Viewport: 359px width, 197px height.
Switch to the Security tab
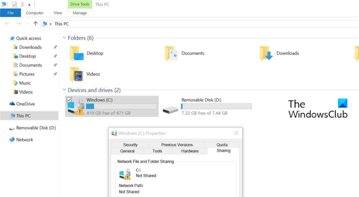[130, 145]
